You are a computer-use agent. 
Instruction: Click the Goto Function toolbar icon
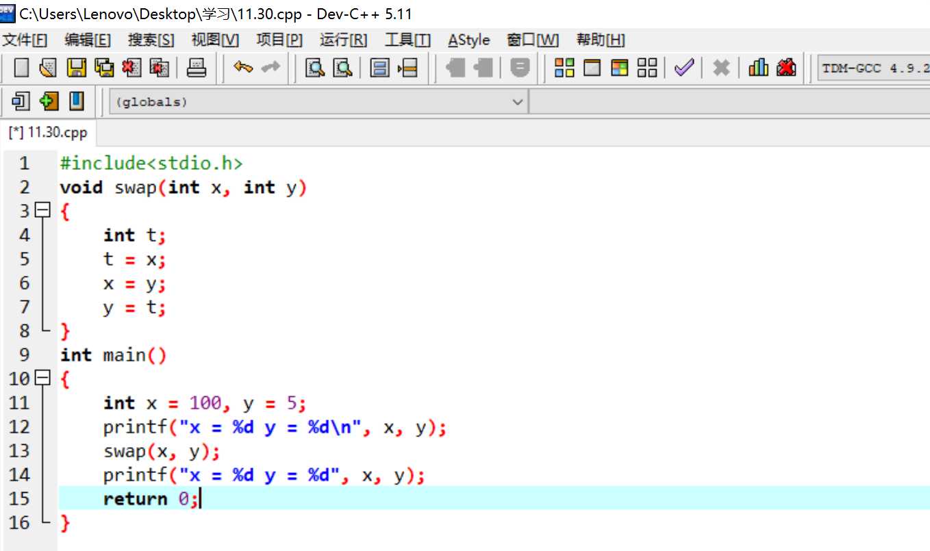(379, 68)
